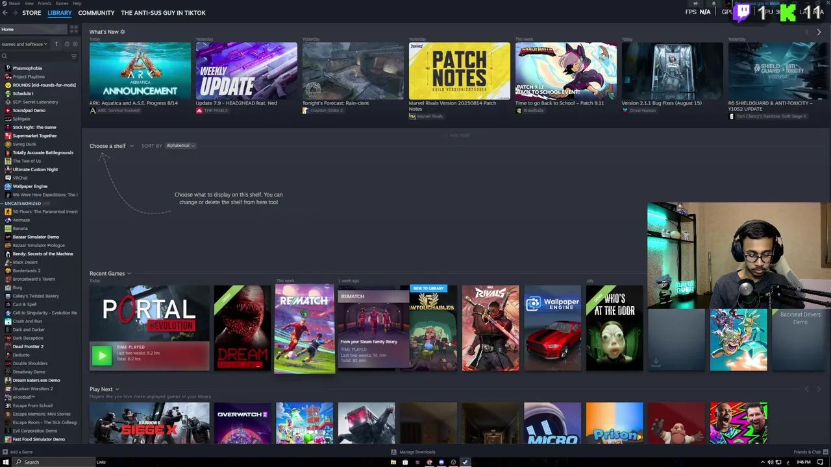The image size is (831, 467).
Task: Play Portal Revolution with green play button
Action: 102,355
